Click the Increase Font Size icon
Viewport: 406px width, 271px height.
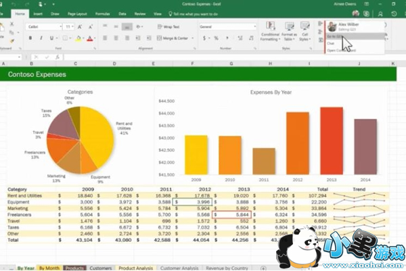(x=80, y=26)
